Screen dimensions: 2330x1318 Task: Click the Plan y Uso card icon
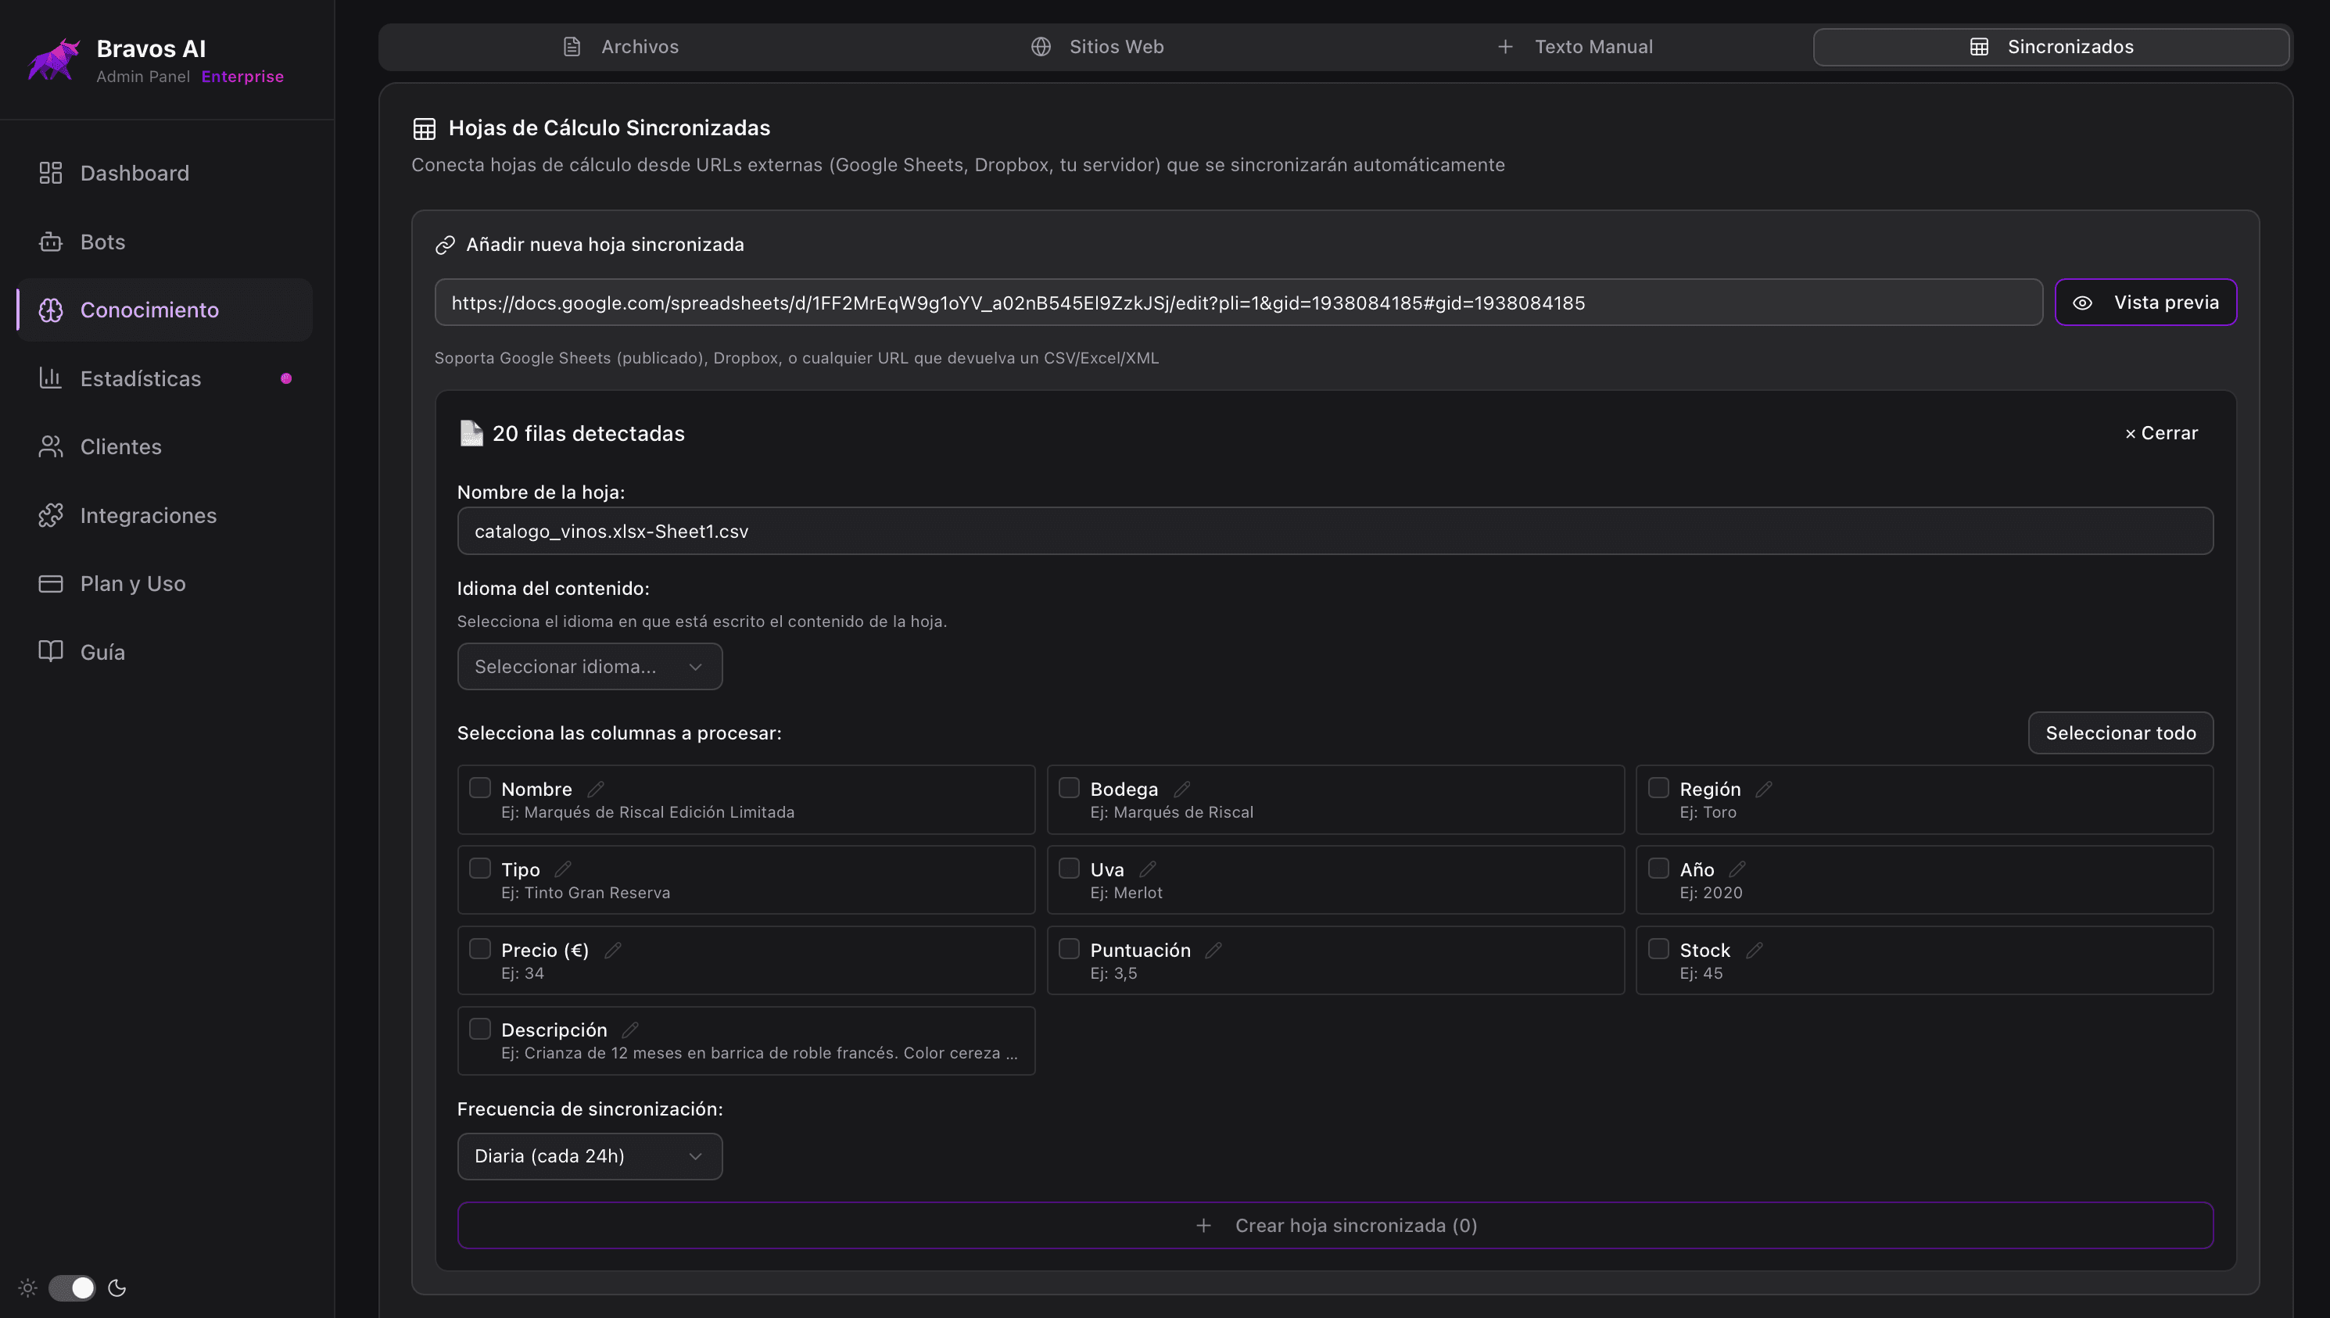(x=51, y=583)
